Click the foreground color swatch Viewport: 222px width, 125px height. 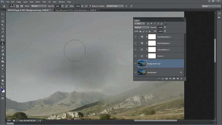pyautogui.click(x=2, y=89)
